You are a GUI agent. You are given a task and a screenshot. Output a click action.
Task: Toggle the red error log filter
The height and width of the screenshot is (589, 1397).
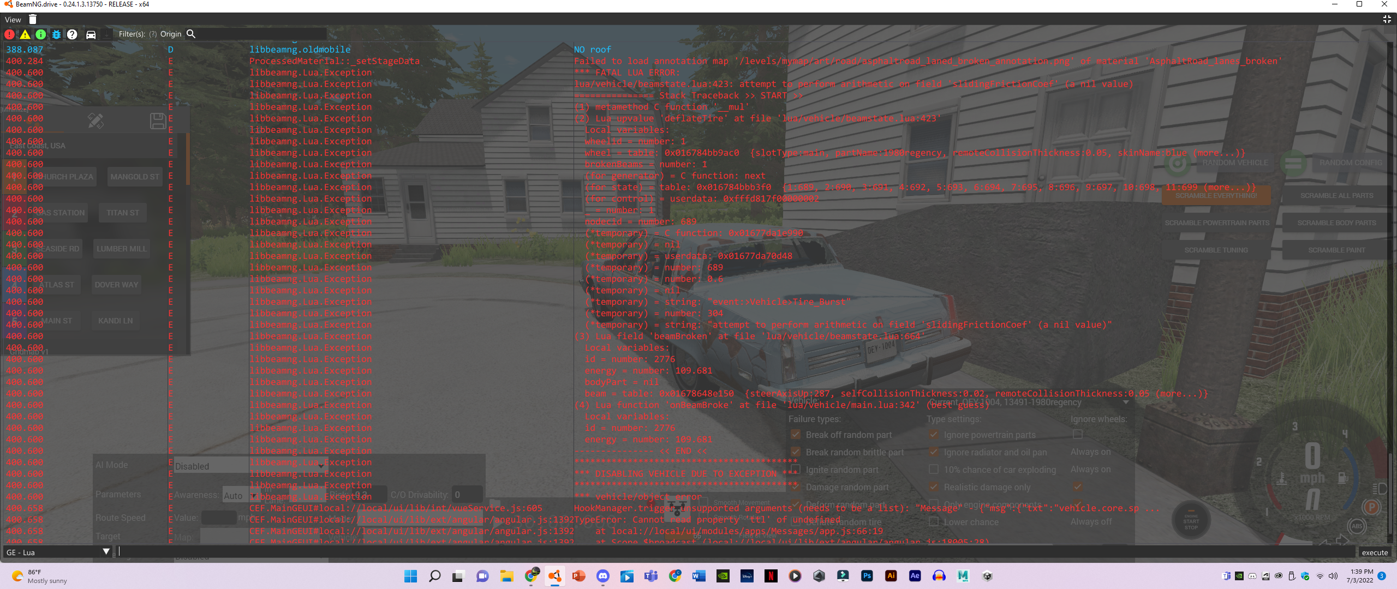tap(9, 34)
